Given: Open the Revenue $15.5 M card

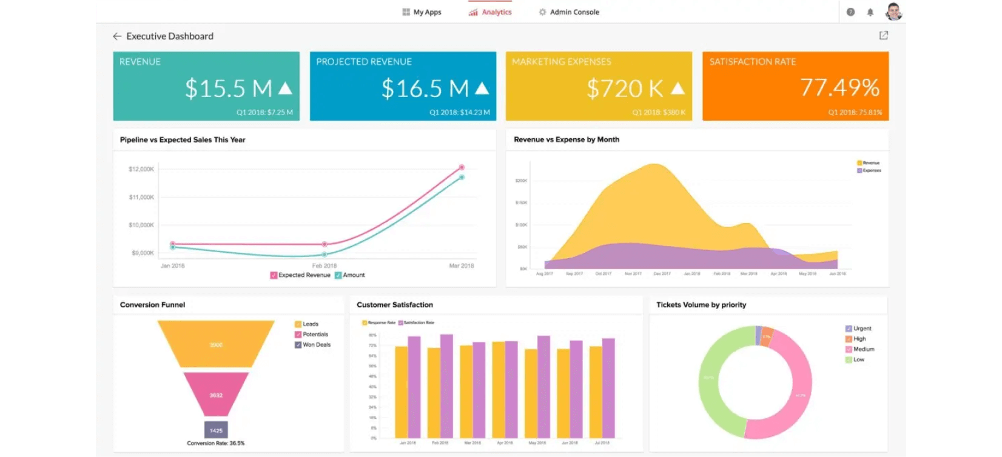Looking at the screenshot, I should point(206,86).
